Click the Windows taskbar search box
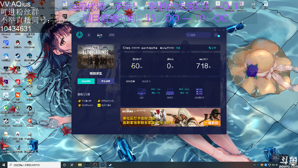Viewport: 298px width, 168px height. click(34, 165)
